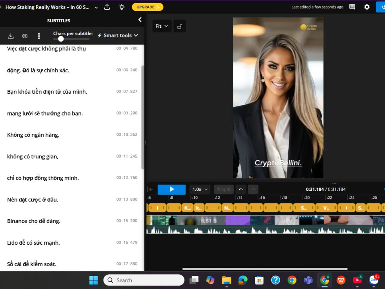Select subtitle "Việc đặt cược không phải là thụ"
The image size is (385, 289).
(47, 49)
